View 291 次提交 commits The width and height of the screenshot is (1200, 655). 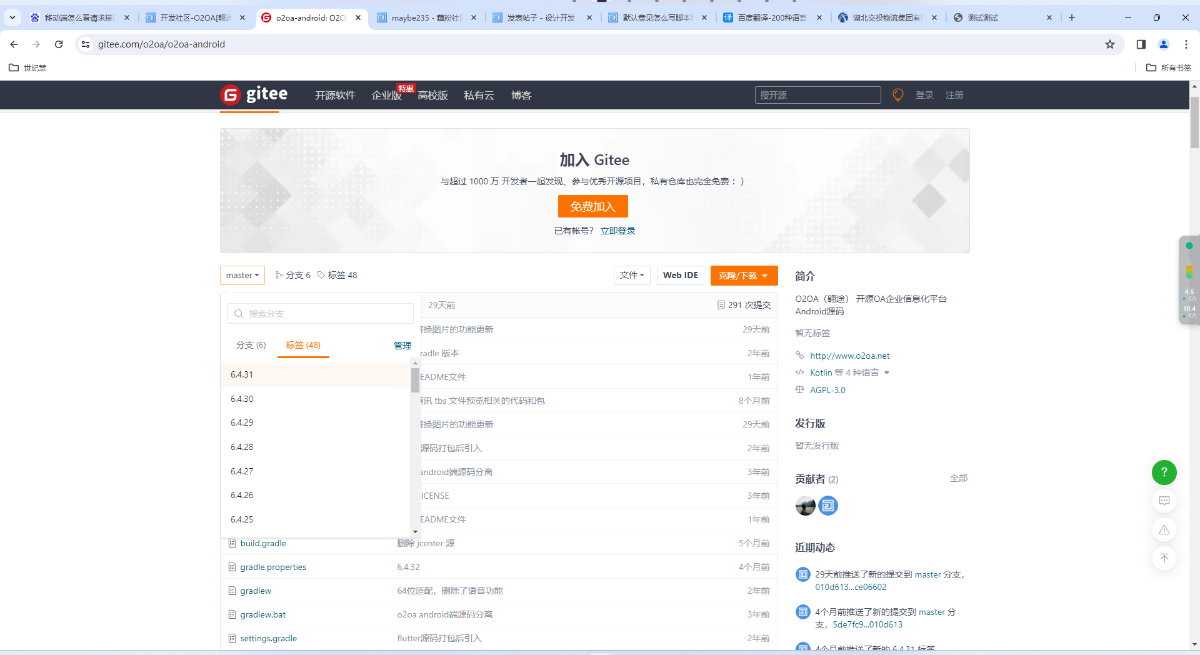[x=744, y=305]
